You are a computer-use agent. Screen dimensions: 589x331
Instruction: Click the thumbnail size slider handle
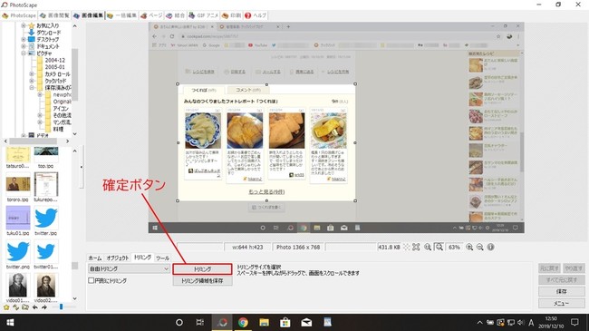click(61, 307)
